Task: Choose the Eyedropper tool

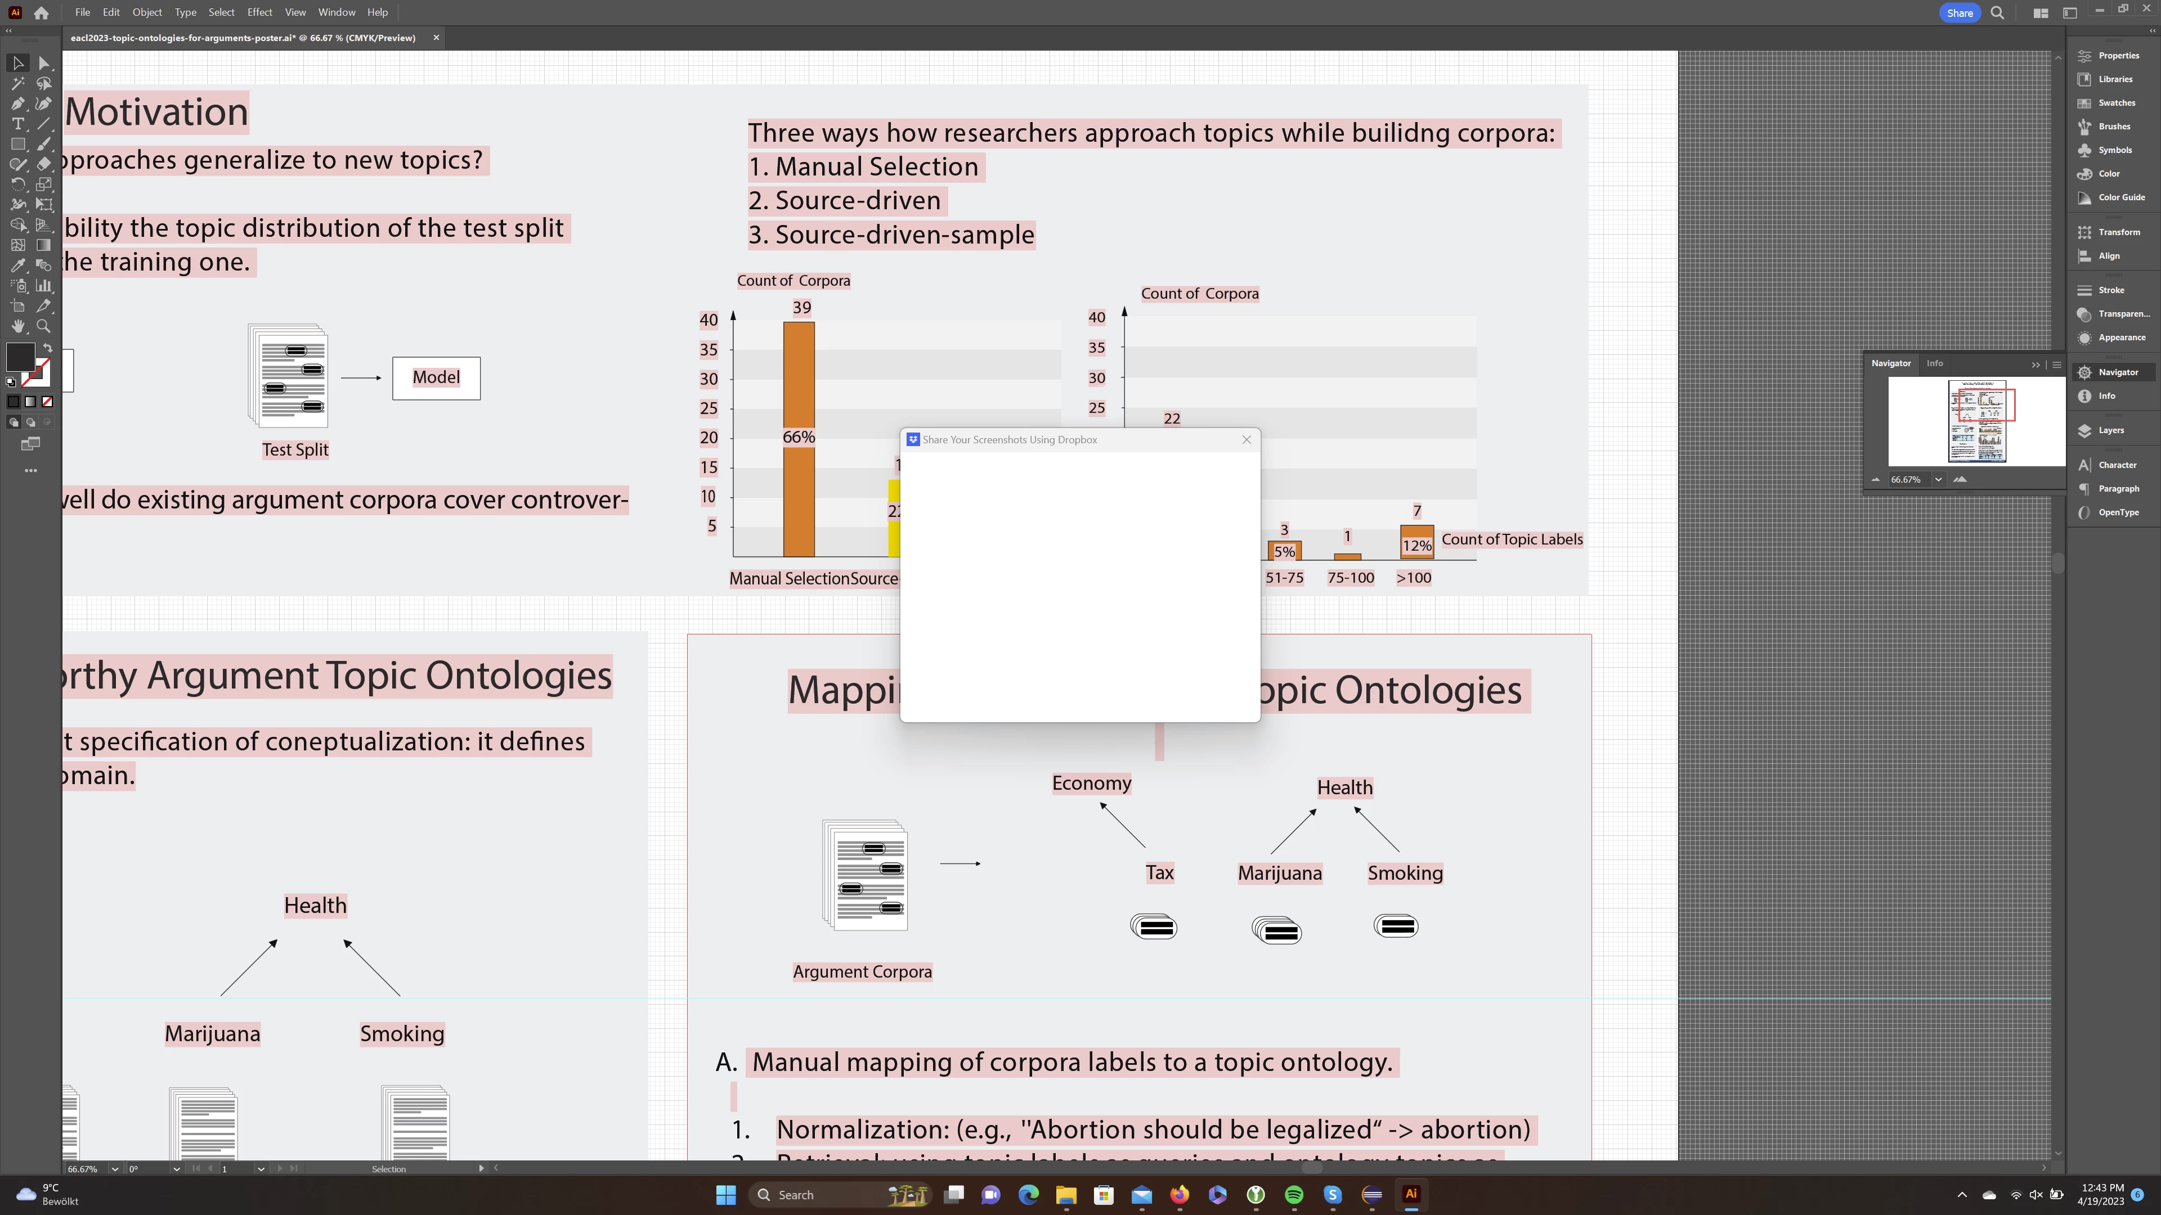Action: coord(17,266)
